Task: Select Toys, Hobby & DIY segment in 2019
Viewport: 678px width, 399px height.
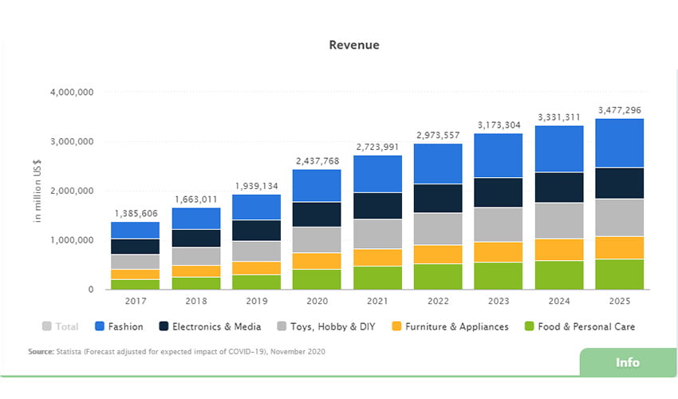Action: pyautogui.click(x=256, y=251)
